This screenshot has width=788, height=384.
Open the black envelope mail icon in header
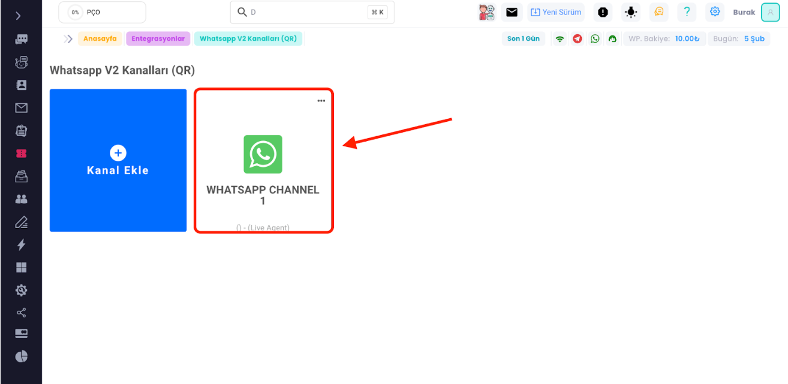[512, 12]
